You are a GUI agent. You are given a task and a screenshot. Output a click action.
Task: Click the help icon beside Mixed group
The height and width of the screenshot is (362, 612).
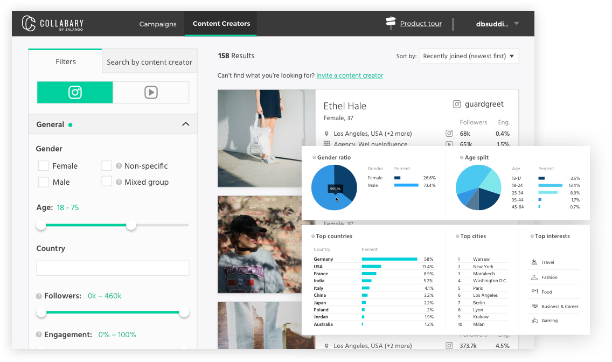point(119,182)
